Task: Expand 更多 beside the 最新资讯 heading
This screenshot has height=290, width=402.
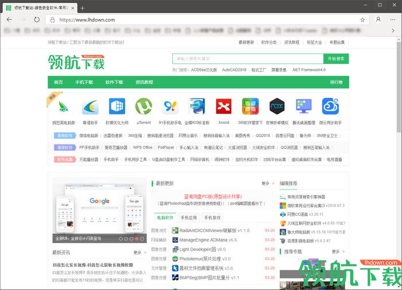Action: (x=140, y=253)
